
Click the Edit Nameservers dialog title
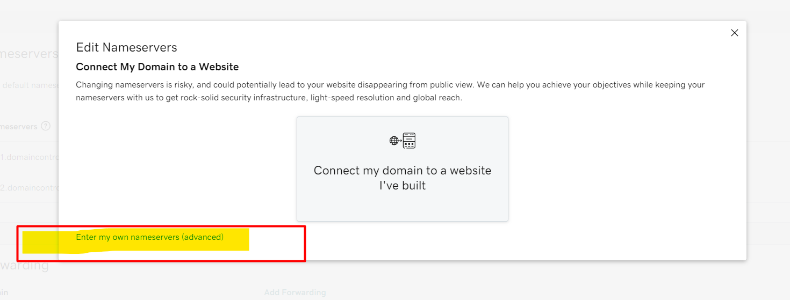126,47
